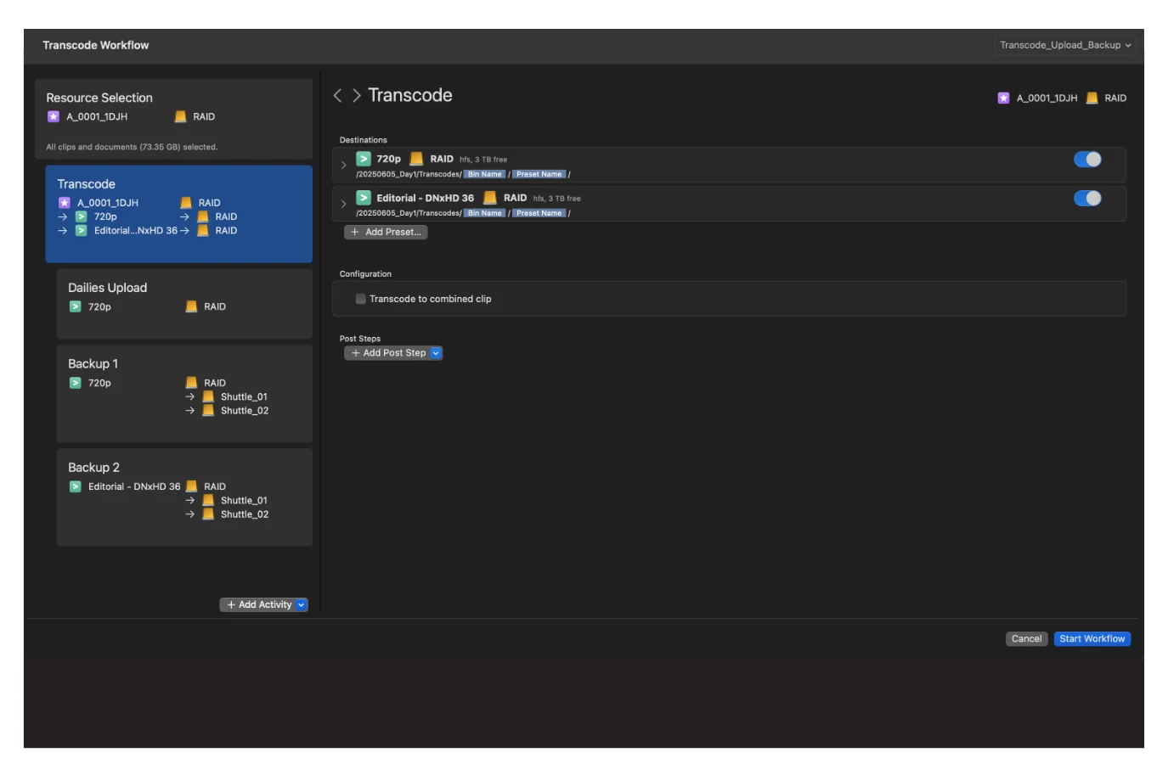Disable the Editorial - DNxHD 36 destination toggle

(x=1087, y=199)
